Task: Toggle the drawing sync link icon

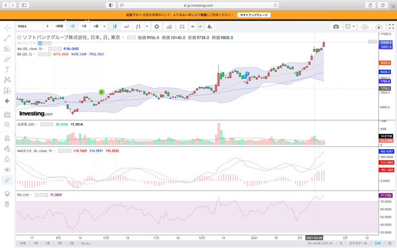Action: click(7, 180)
